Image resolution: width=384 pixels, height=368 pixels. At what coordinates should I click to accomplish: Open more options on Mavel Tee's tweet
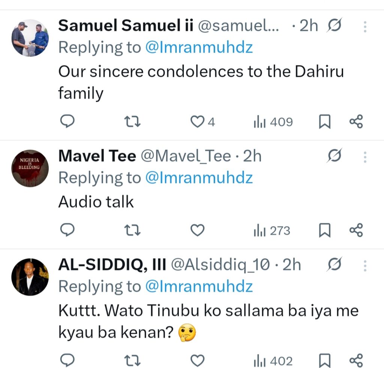pyautogui.click(x=365, y=157)
